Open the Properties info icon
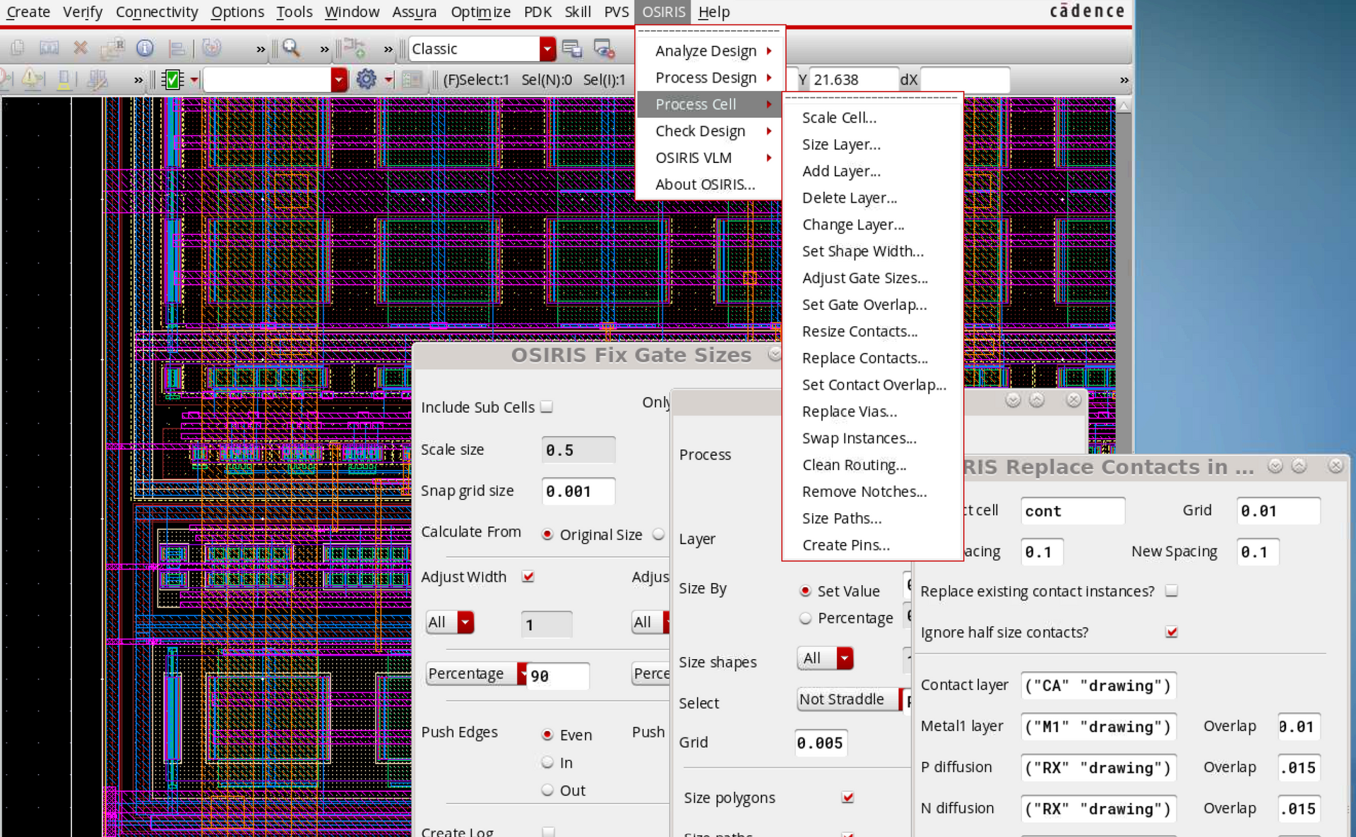The image size is (1356, 837). pyautogui.click(x=145, y=48)
